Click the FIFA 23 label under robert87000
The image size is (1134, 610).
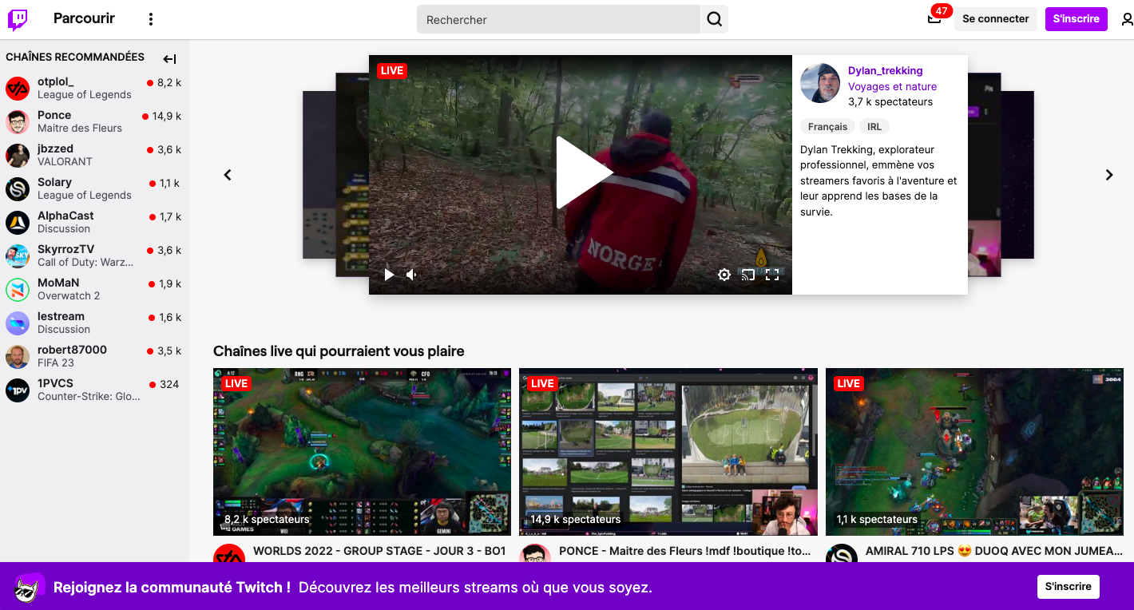(56, 362)
